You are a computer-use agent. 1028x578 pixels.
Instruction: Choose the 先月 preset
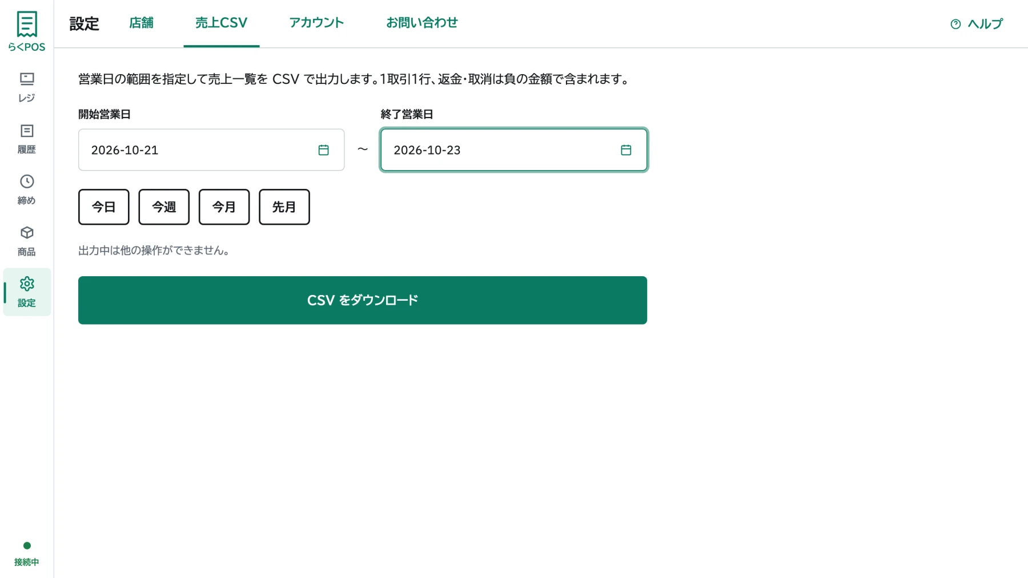(x=284, y=207)
